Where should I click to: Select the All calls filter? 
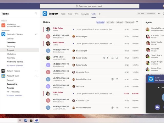point(100,22)
